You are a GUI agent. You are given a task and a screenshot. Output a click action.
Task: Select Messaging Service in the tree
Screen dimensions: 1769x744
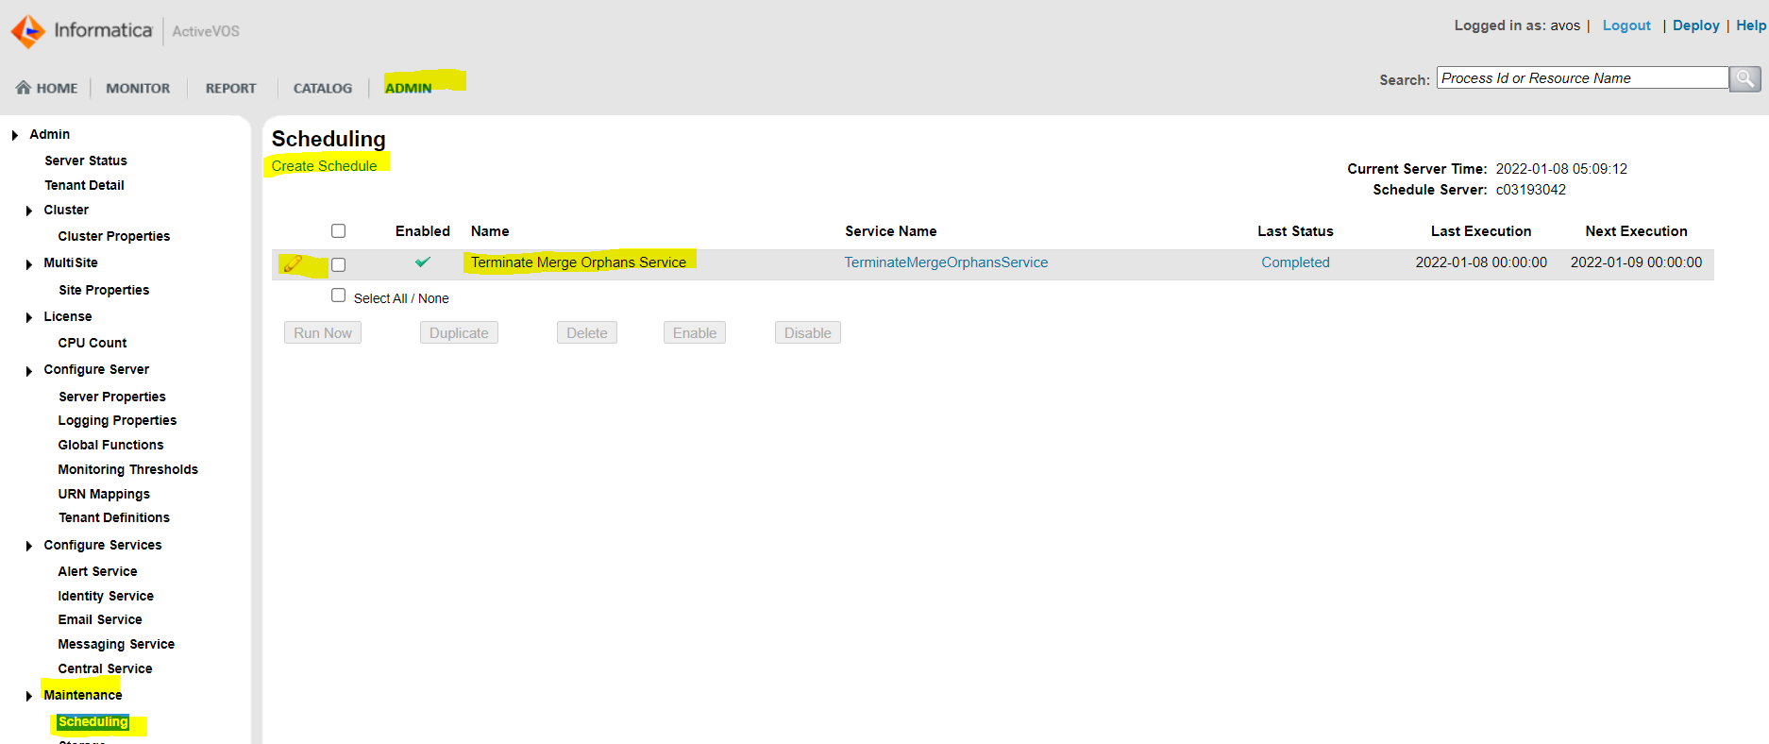(x=116, y=644)
